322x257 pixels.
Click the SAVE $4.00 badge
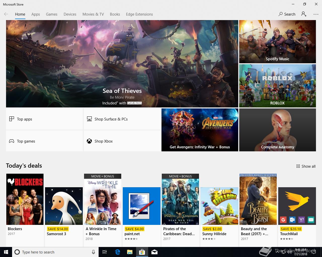tap(134, 229)
